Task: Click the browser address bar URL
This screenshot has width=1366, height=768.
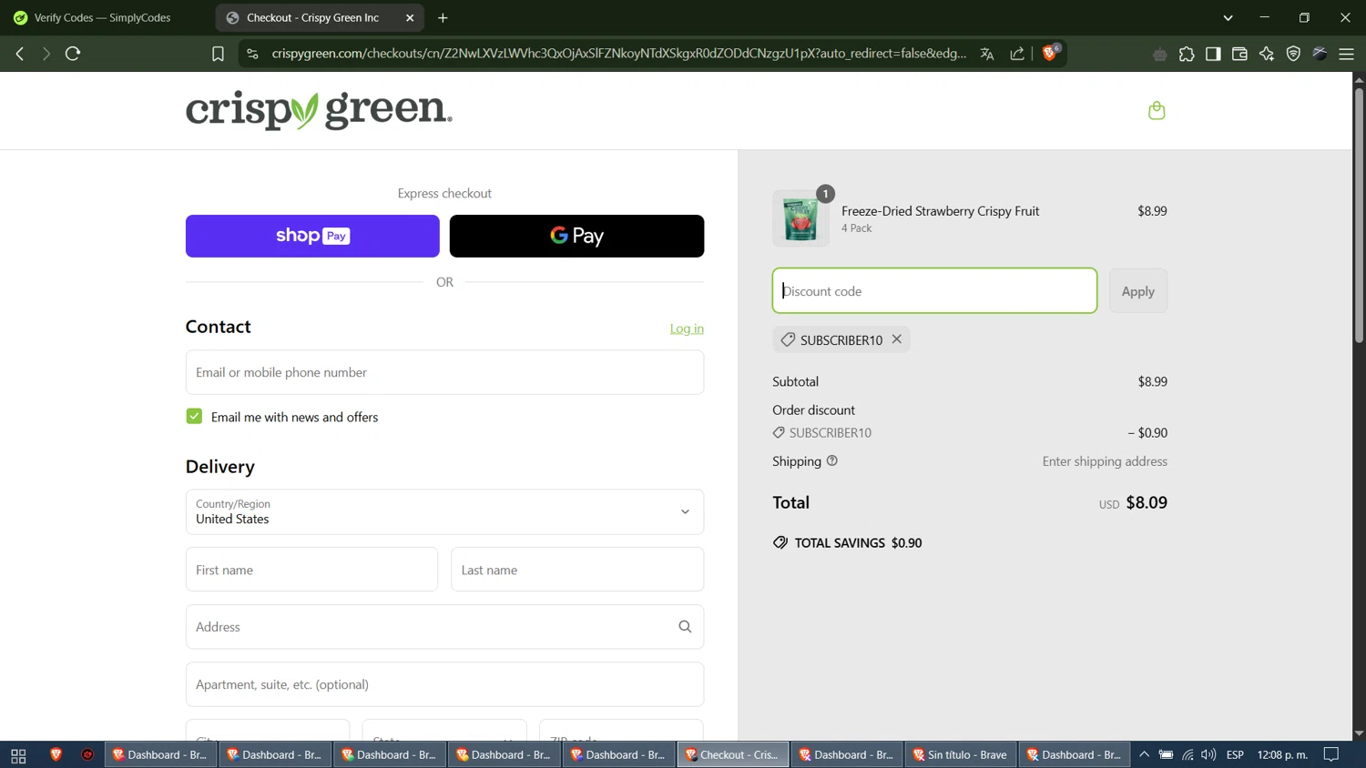Action: point(619,54)
